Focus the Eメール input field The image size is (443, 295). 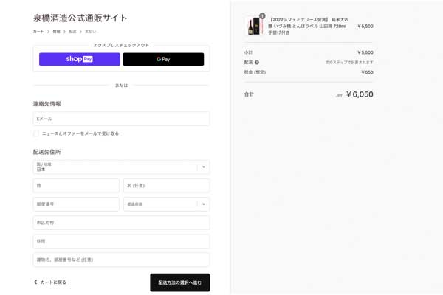coord(121,119)
